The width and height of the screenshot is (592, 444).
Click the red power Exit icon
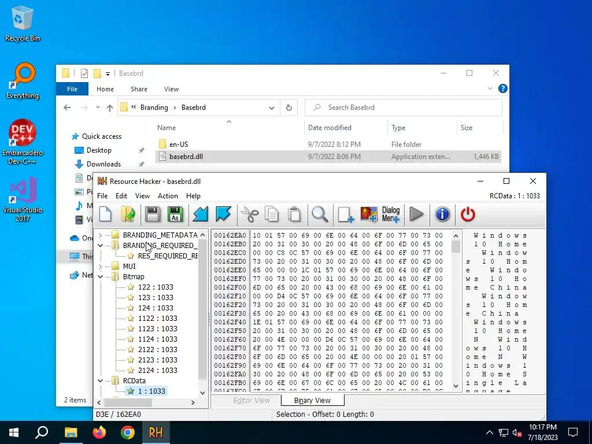[468, 214]
